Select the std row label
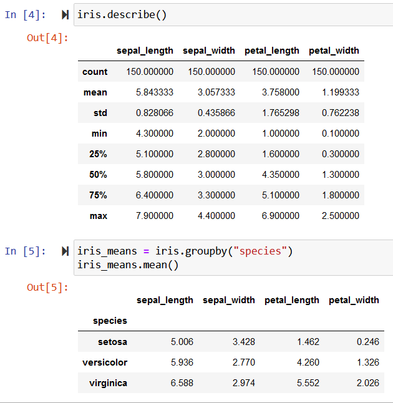 pyautogui.click(x=100, y=113)
